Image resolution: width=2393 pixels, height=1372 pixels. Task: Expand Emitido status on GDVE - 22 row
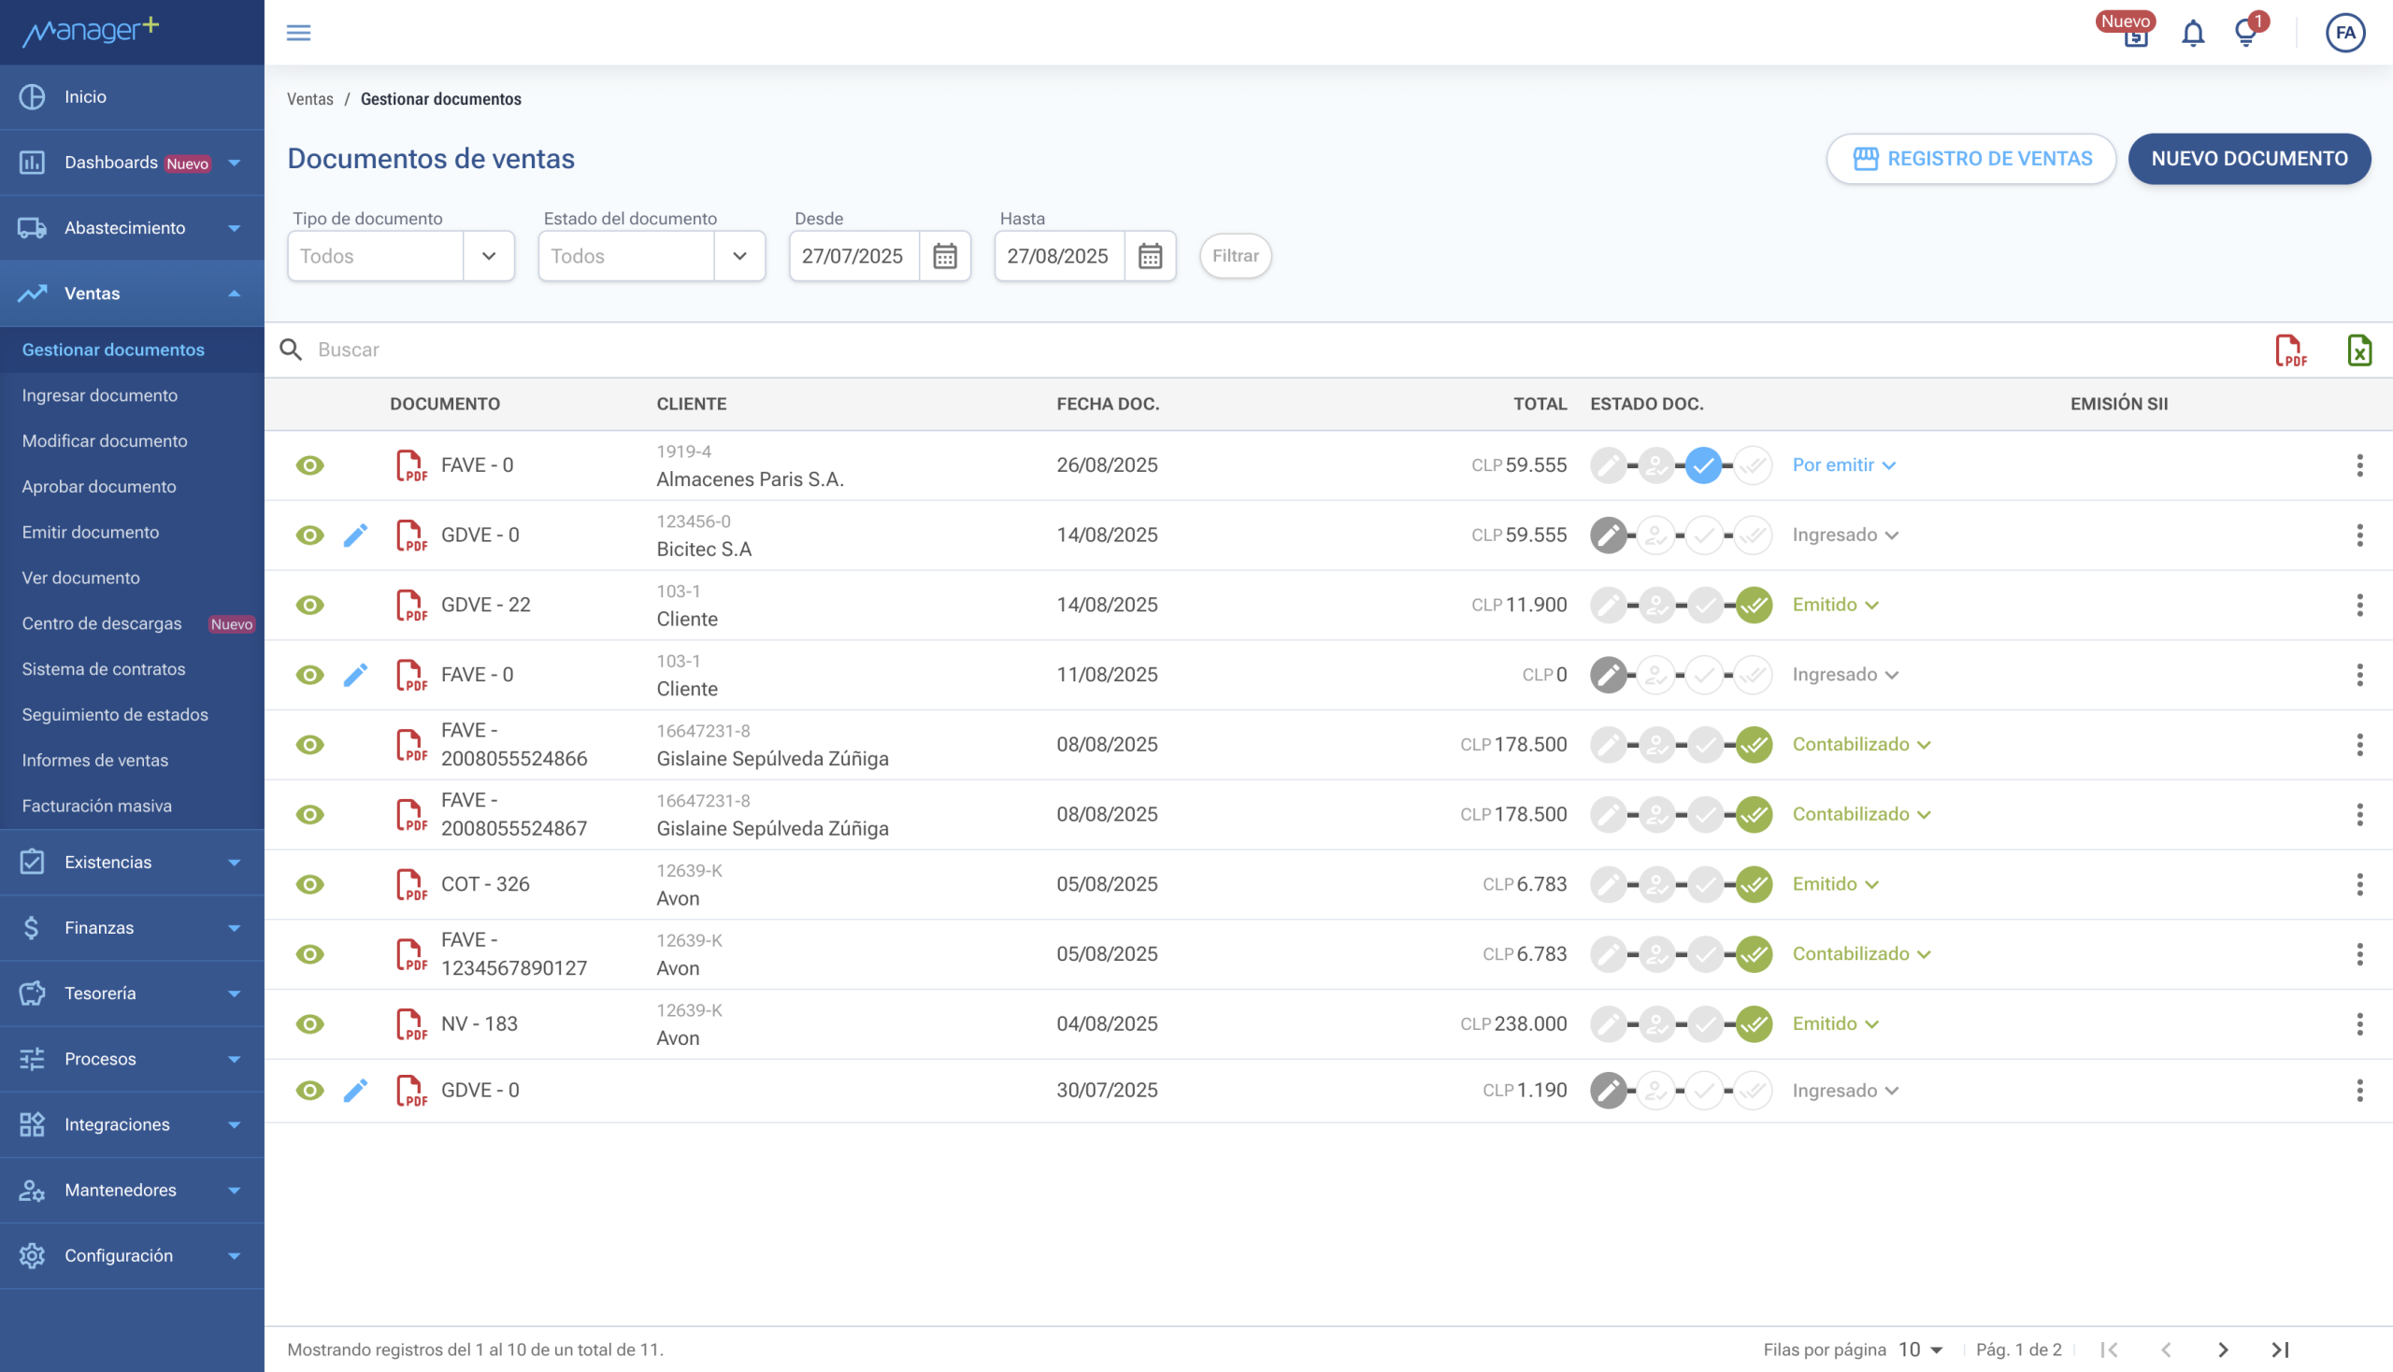click(x=1835, y=605)
